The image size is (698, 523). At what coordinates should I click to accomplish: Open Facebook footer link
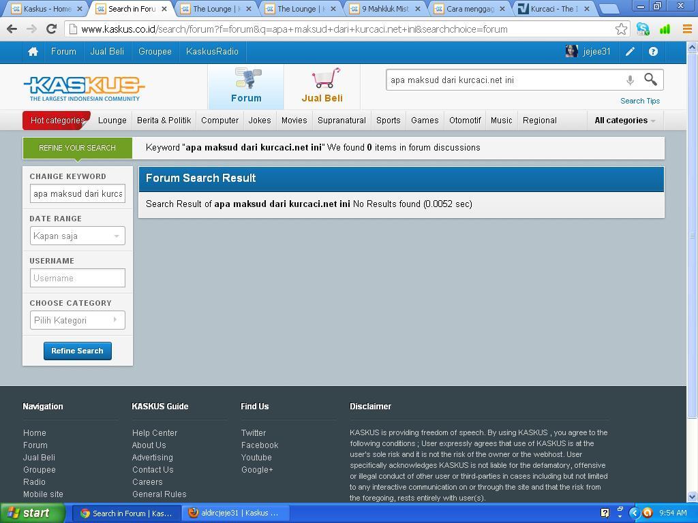point(260,445)
